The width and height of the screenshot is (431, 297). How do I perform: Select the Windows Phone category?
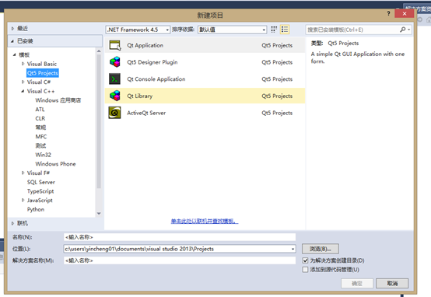click(x=55, y=164)
